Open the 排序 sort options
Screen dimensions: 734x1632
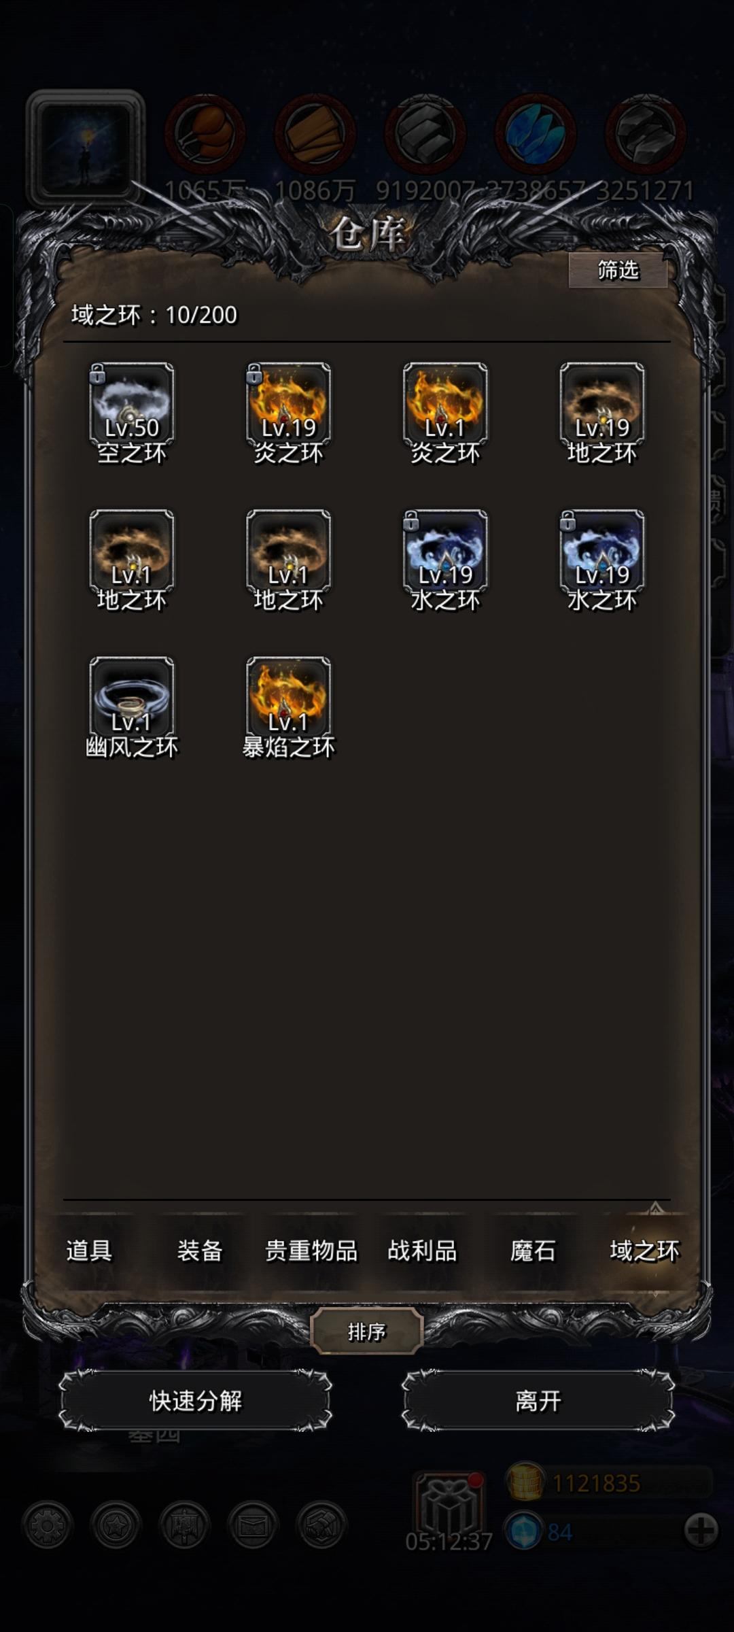point(366,1331)
